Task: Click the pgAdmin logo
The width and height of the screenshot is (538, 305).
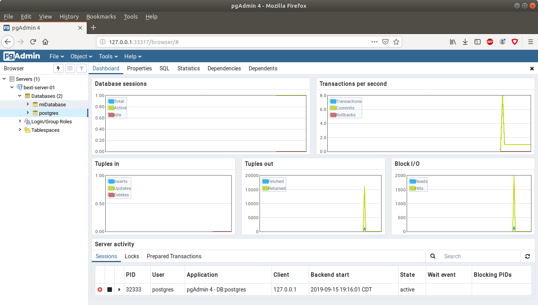Action: (x=22, y=56)
